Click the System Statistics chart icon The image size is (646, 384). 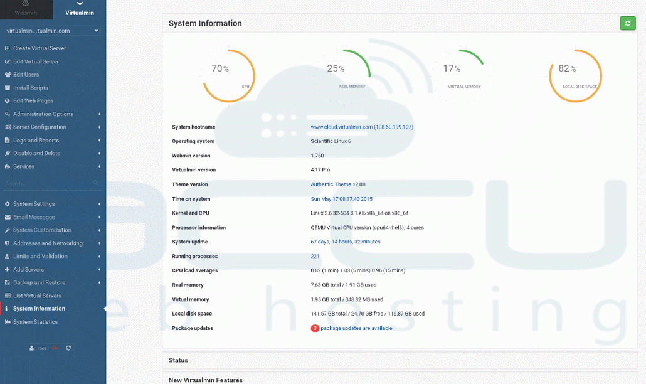pos(8,322)
